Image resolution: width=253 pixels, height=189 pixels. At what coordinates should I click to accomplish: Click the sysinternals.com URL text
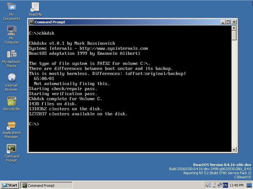[114, 49]
